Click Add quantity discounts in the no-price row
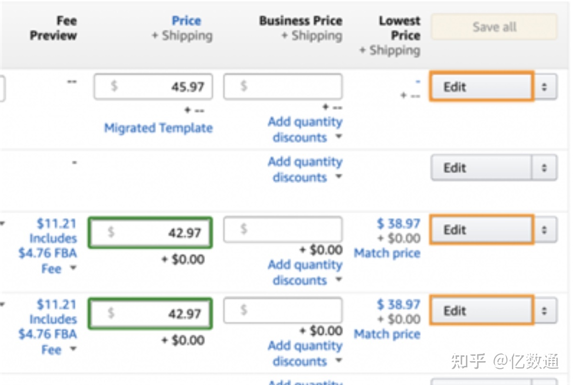Viewport: 573px width, 385px height. point(305,169)
